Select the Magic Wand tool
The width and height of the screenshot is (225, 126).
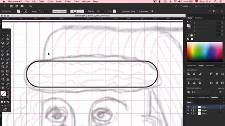[x=3, y=39]
